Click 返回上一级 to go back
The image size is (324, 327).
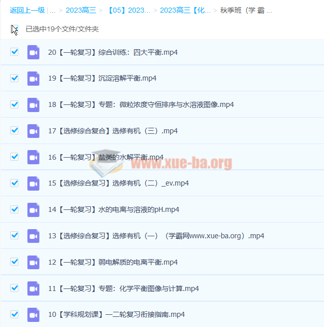(27, 10)
